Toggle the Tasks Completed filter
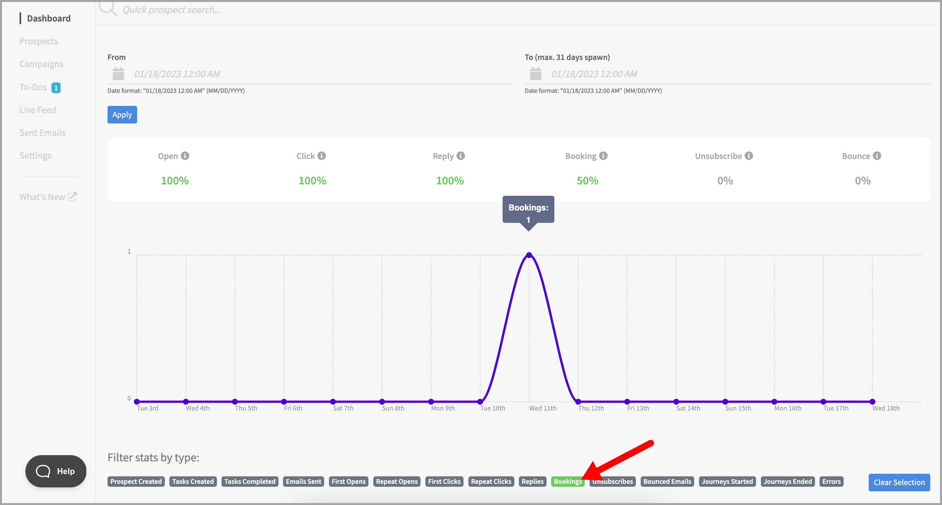The image size is (942, 505). (250, 482)
